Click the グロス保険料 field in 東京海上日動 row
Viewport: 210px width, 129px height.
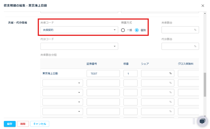point(188,74)
